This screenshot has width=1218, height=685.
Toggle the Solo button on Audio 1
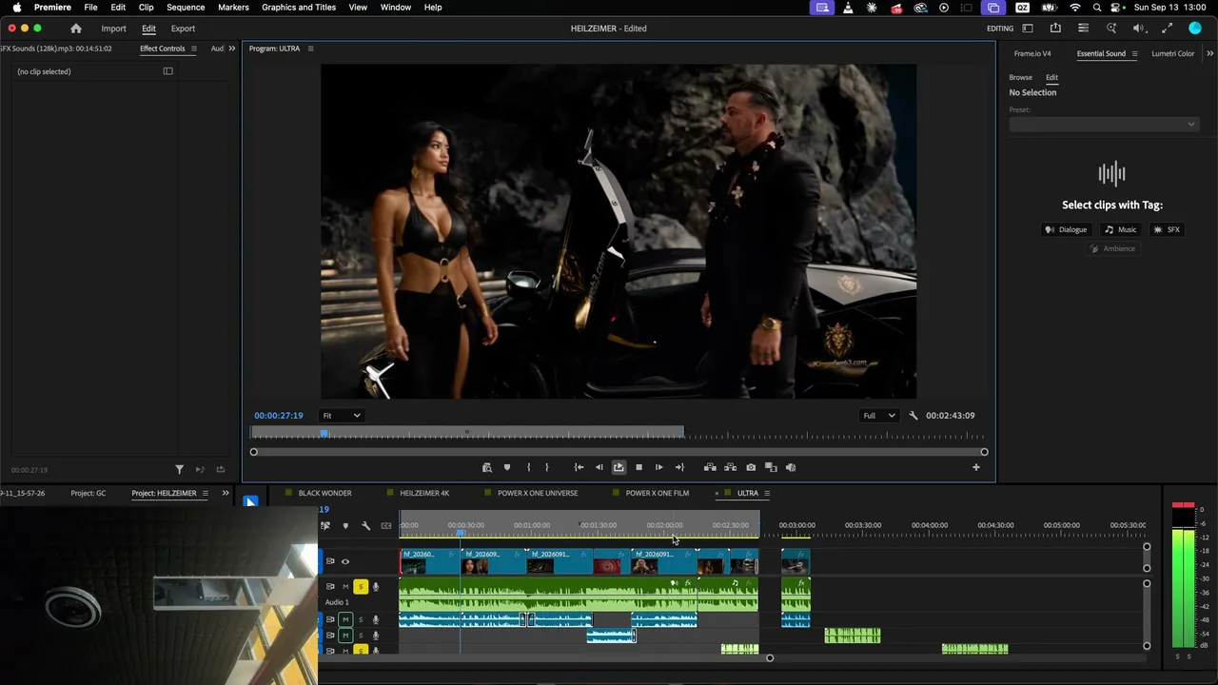point(361,587)
